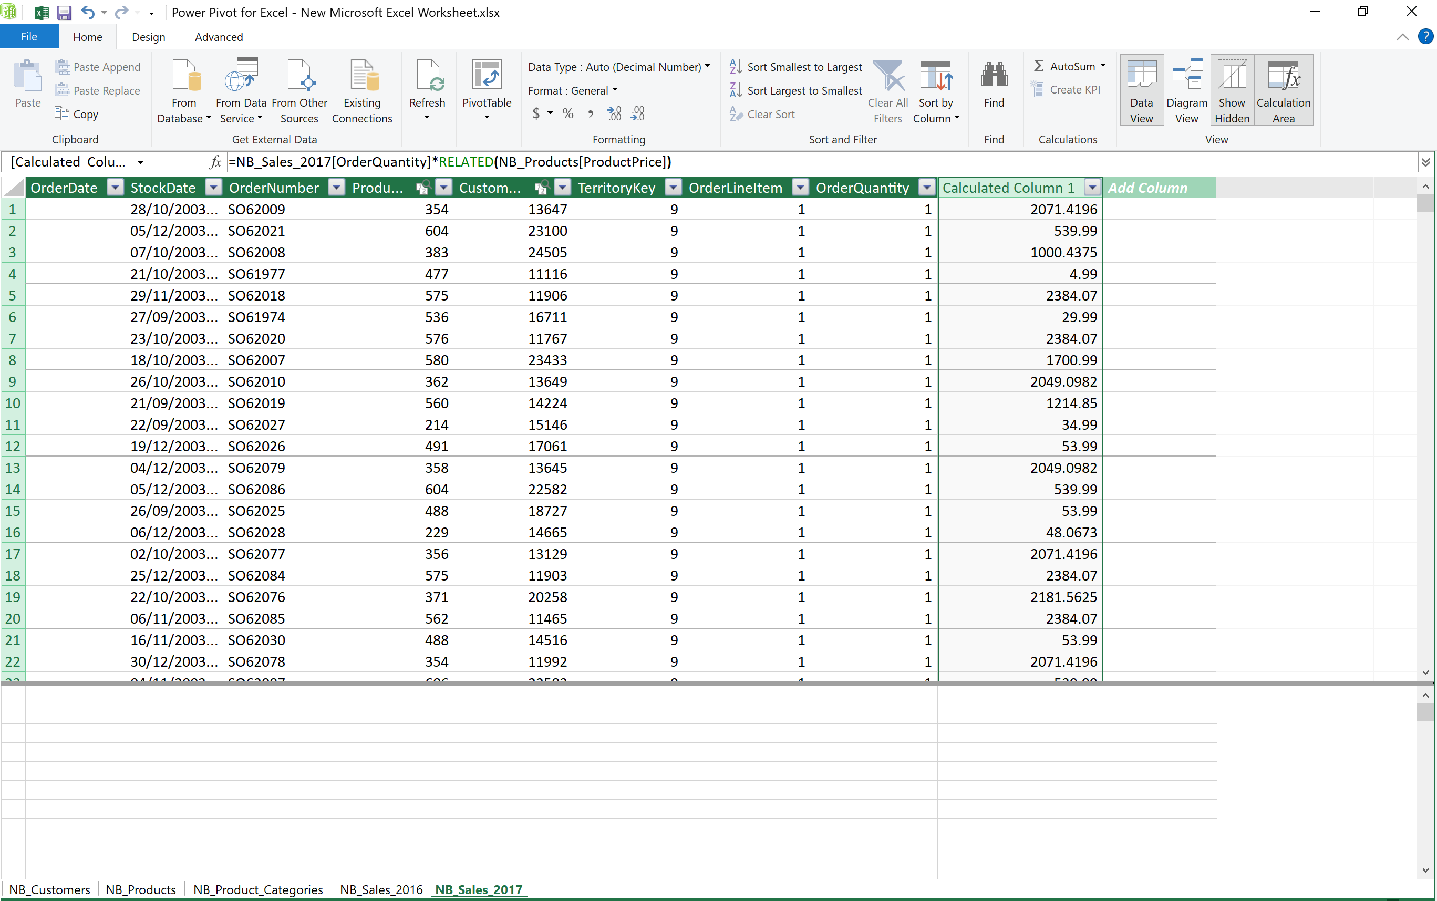Image resolution: width=1437 pixels, height=901 pixels.
Task: Click Sort by Column icon
Action: click(x=935, y=77)
